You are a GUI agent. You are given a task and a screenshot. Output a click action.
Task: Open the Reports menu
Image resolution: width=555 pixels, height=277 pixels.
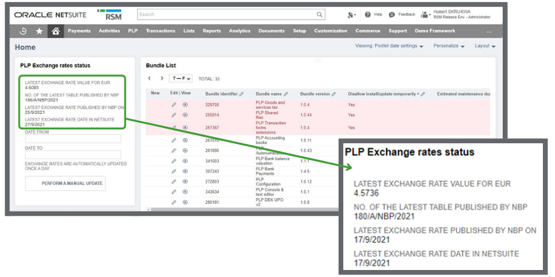[x=212, y=31]
